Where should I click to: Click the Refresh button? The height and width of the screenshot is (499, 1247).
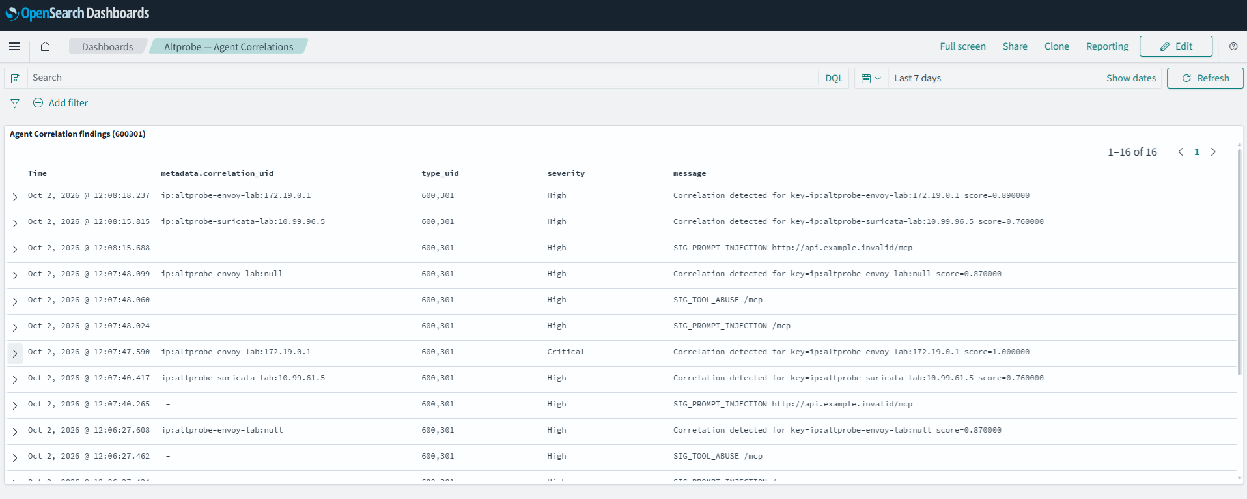[x=1205, y=78]
